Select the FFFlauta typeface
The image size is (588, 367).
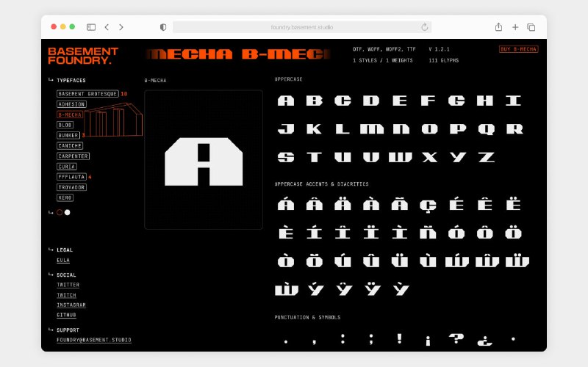[71, 177]
